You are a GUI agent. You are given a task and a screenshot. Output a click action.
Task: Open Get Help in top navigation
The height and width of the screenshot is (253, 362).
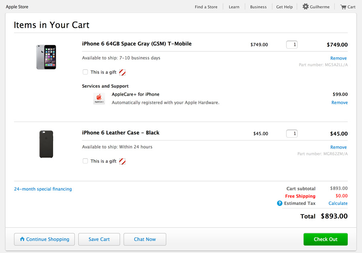click(284, 7)
